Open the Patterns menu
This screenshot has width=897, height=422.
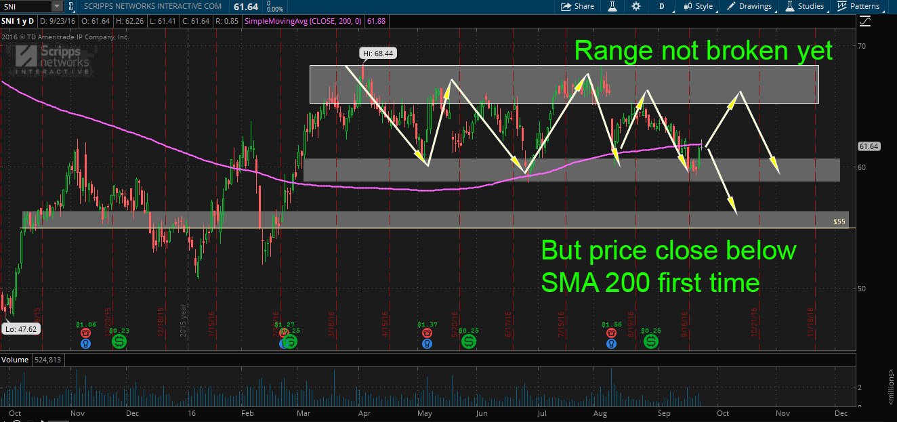tap(858, 6)
